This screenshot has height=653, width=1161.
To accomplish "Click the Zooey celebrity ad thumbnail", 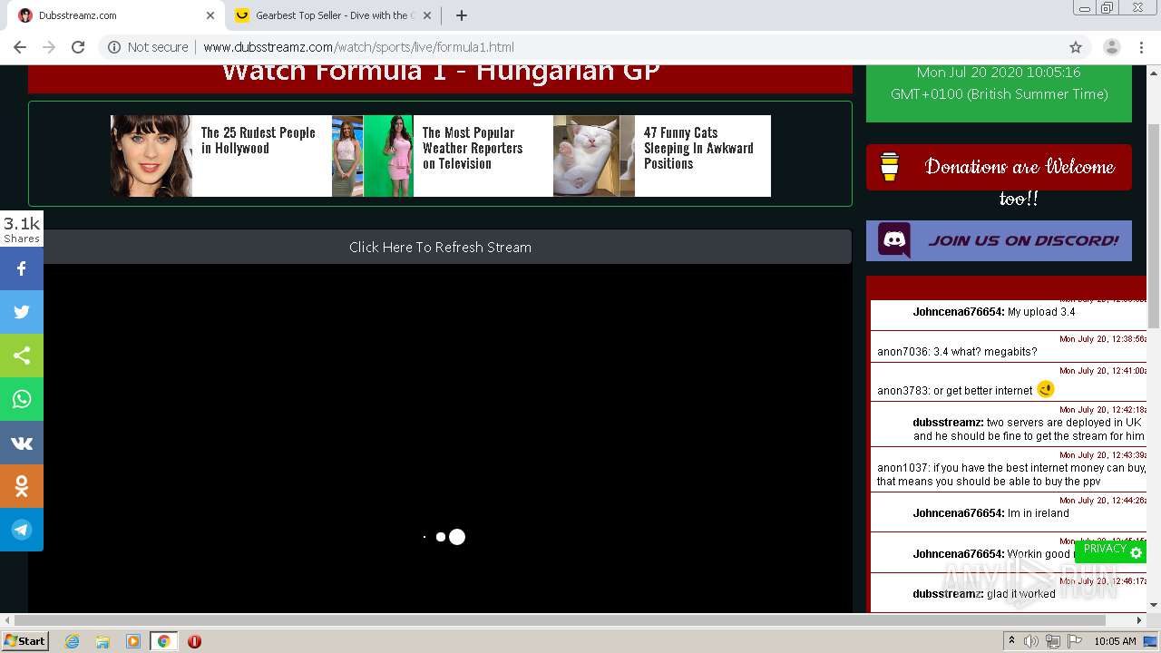I will 151,156.
